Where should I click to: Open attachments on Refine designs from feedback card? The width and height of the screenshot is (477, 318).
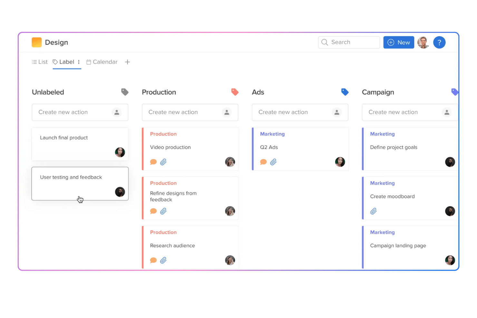163,211
